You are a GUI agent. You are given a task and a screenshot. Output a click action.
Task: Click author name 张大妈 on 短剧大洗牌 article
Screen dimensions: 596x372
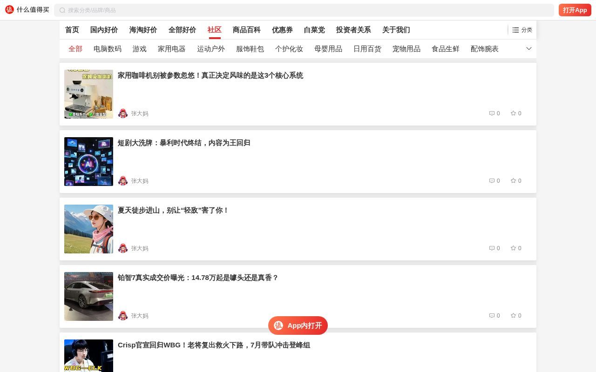(x=140, y=181)
